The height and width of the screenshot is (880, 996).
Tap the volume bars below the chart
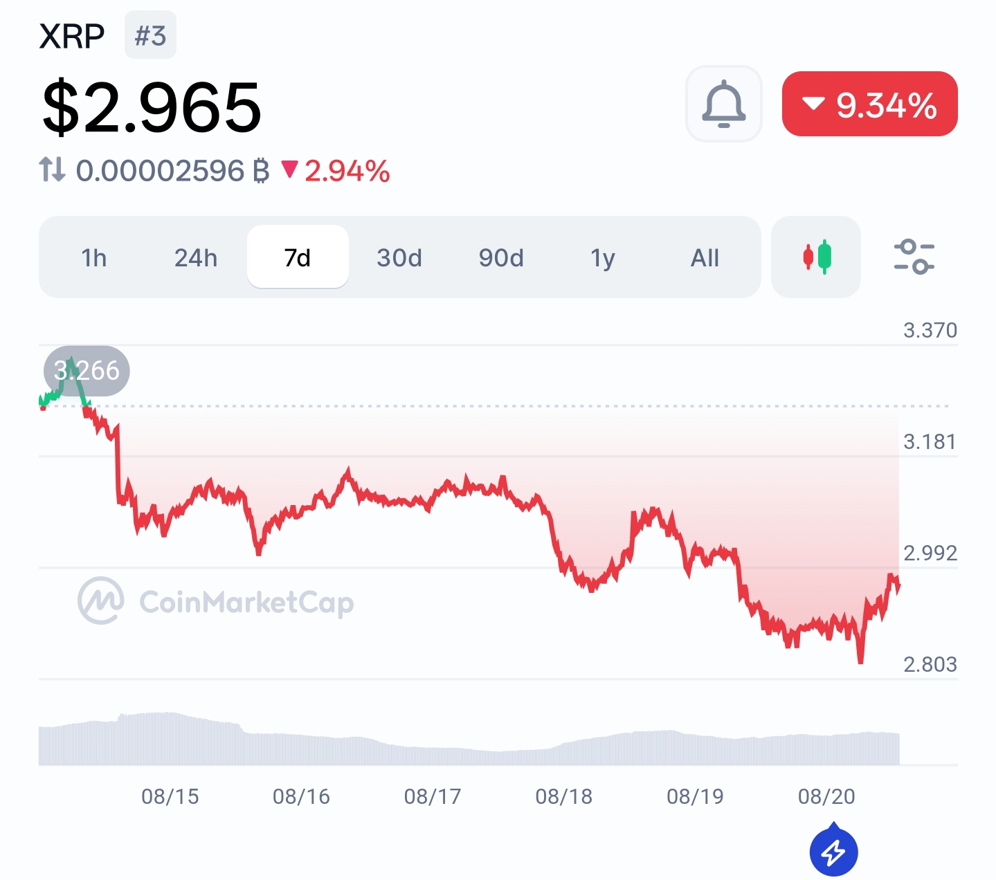469,739
